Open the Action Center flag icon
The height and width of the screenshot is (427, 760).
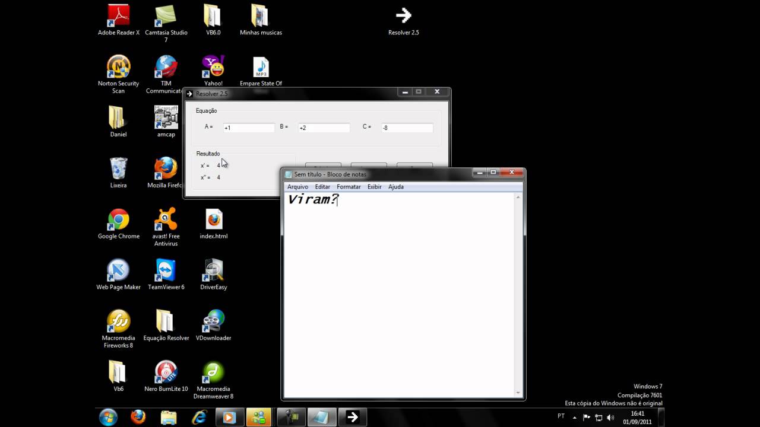pyautogui.click(x=587, y=417)
